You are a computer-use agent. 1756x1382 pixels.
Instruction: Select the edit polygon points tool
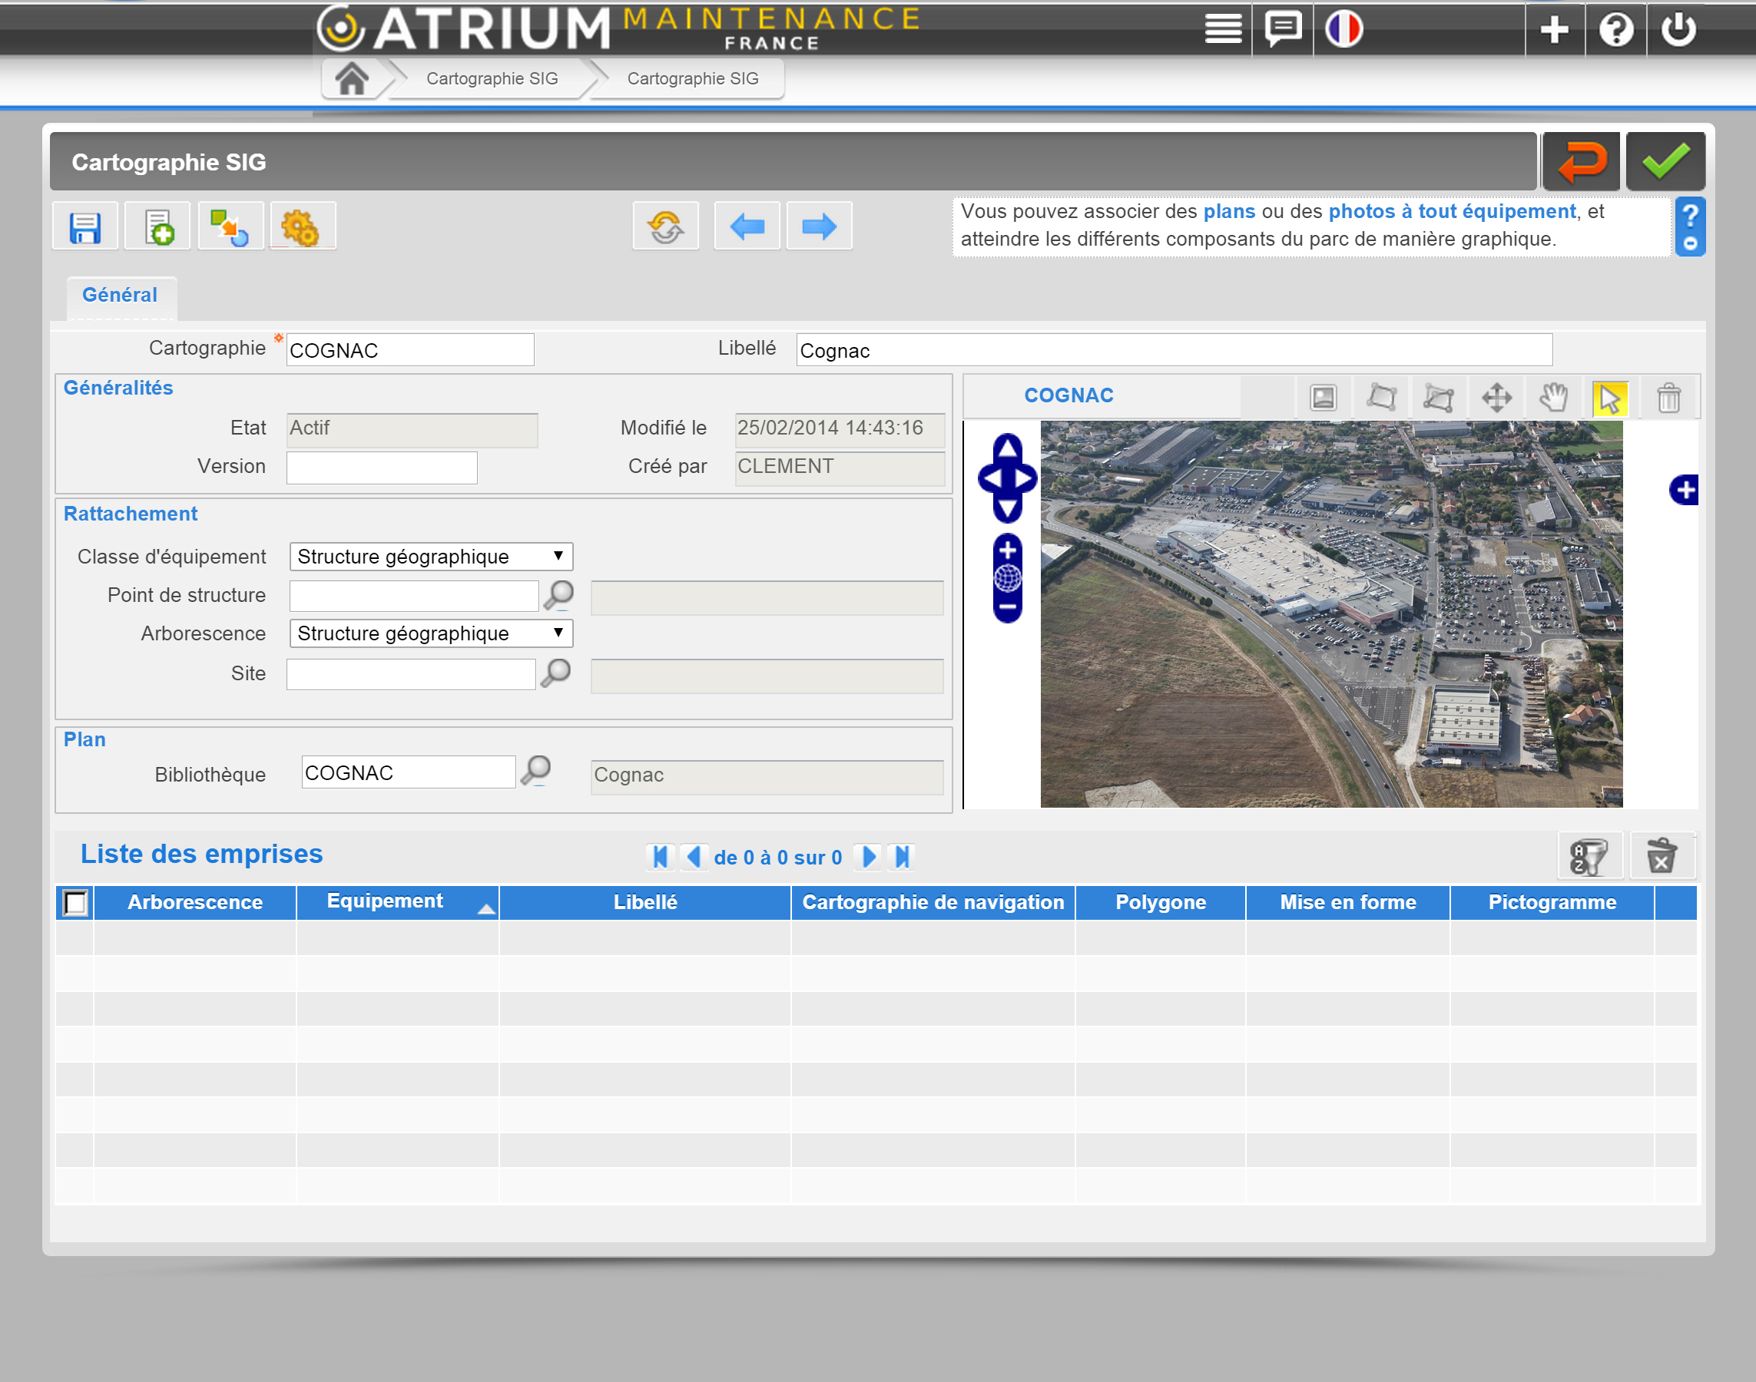(1439, 397)
